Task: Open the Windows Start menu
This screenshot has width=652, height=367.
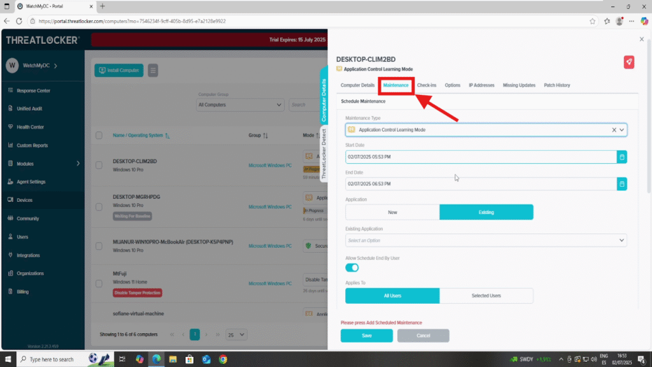Action: point(8,359)
